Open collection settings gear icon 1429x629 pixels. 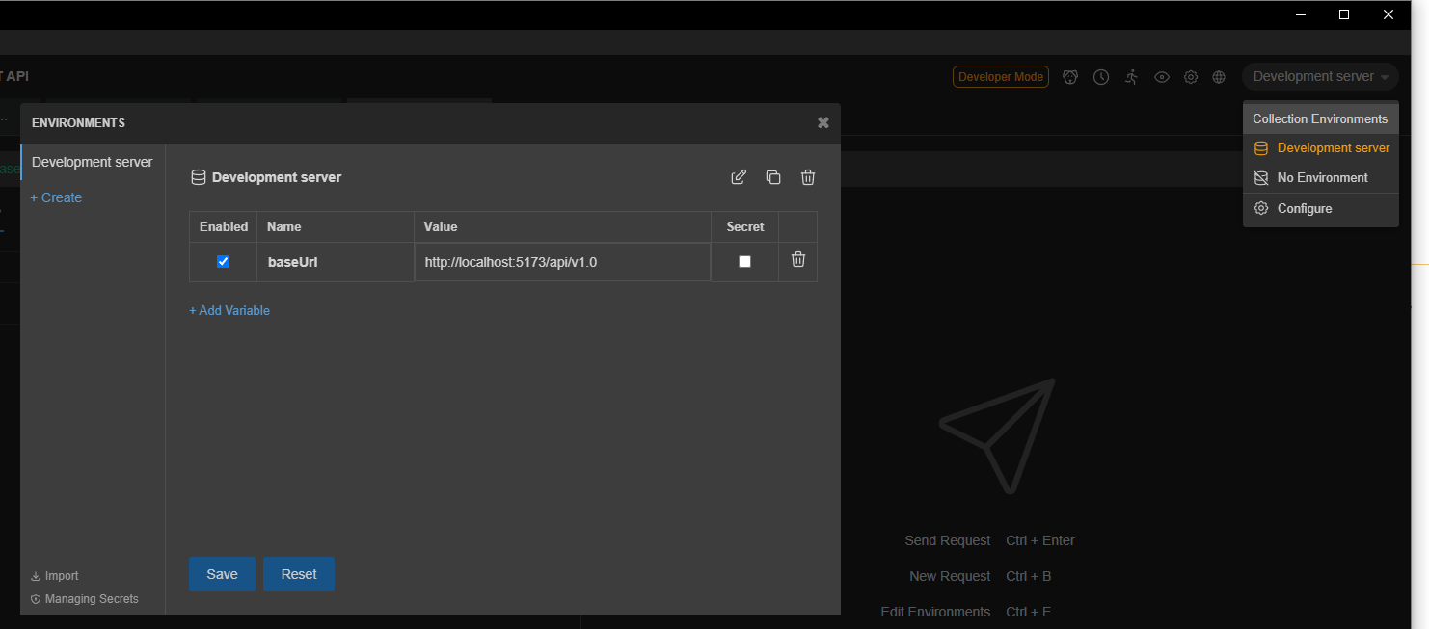pyautogui.click(x=1191, y=77)
